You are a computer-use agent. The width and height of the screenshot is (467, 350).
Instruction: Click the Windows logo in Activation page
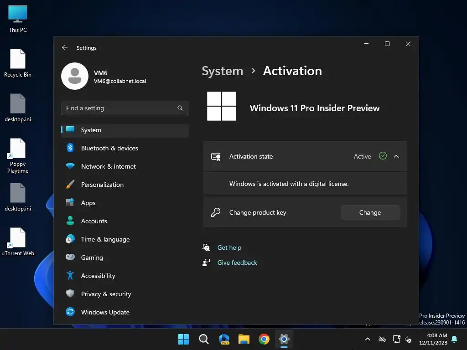(222, 106)
